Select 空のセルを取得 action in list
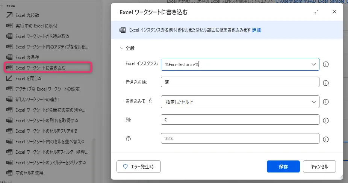The height and width of the screenshot is (183, 348). (x=29, y=173)
